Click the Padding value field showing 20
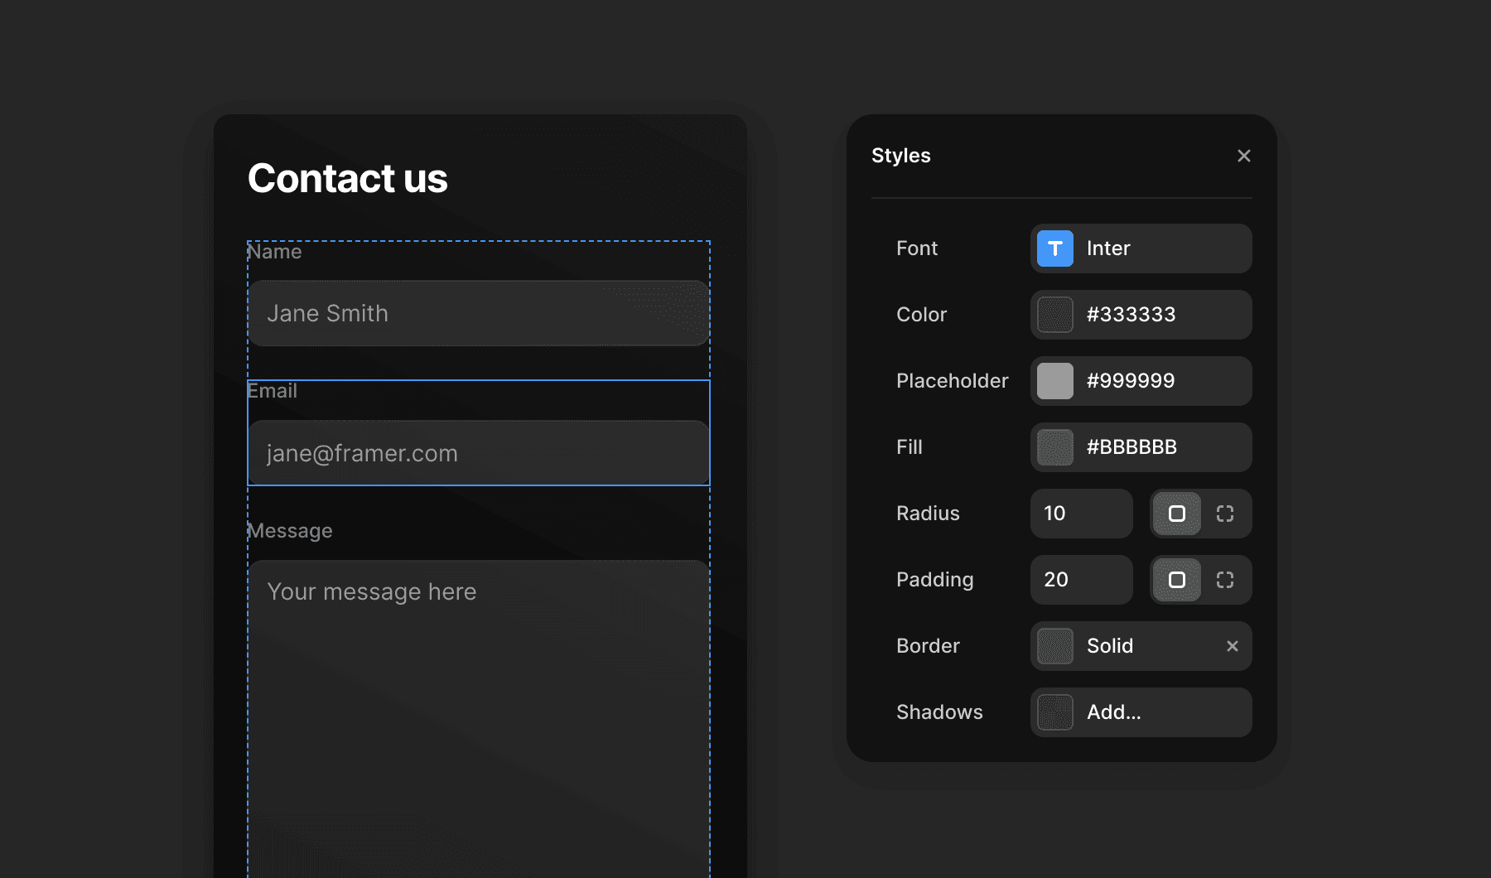The image size is (1491, 878). (1081, 580)
